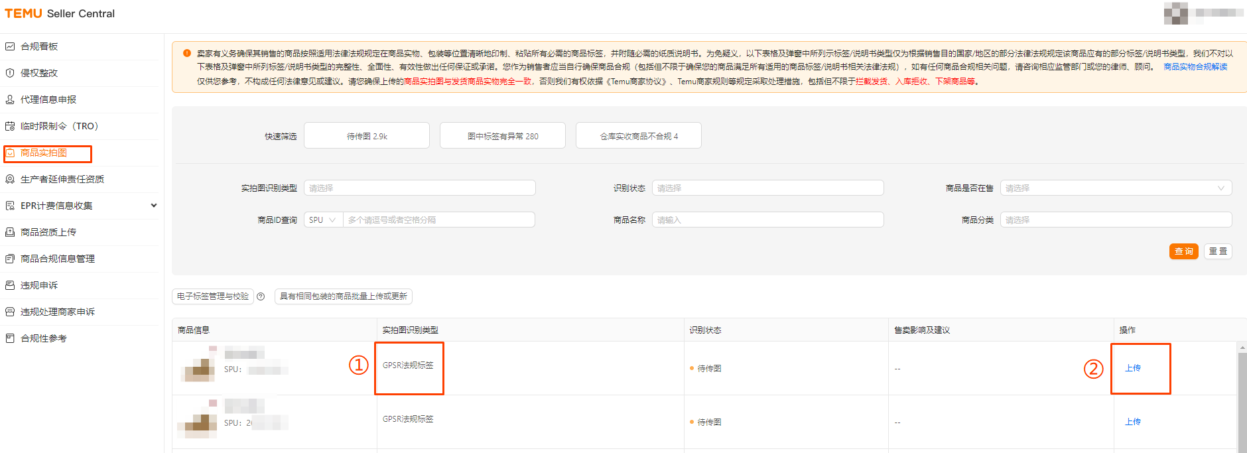
Task: Click the 侵权整改 sidebar icon
Action: (10, 73)
